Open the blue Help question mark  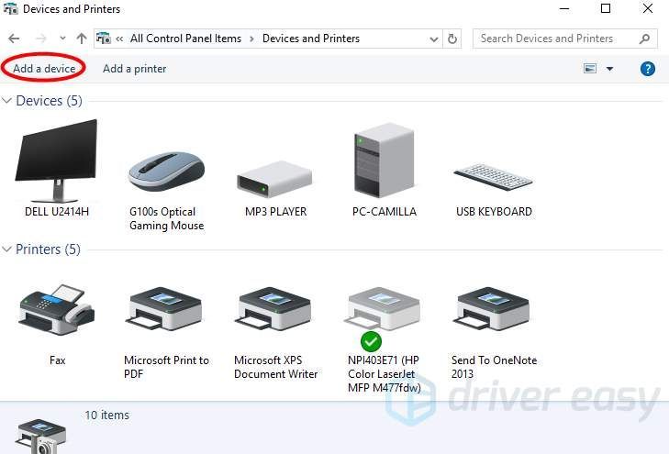pos(648,69)
